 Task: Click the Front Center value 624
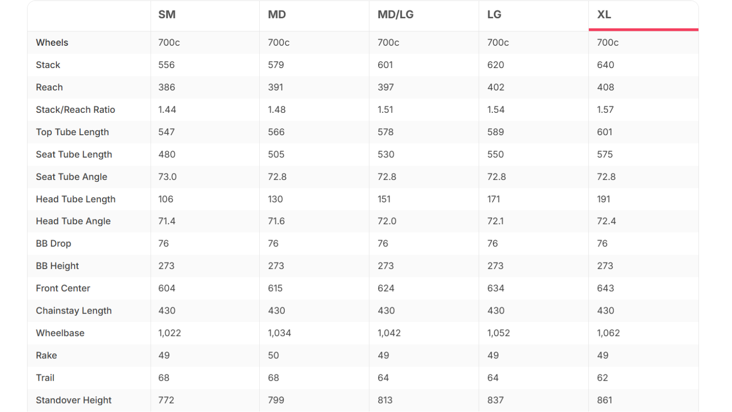386,288
